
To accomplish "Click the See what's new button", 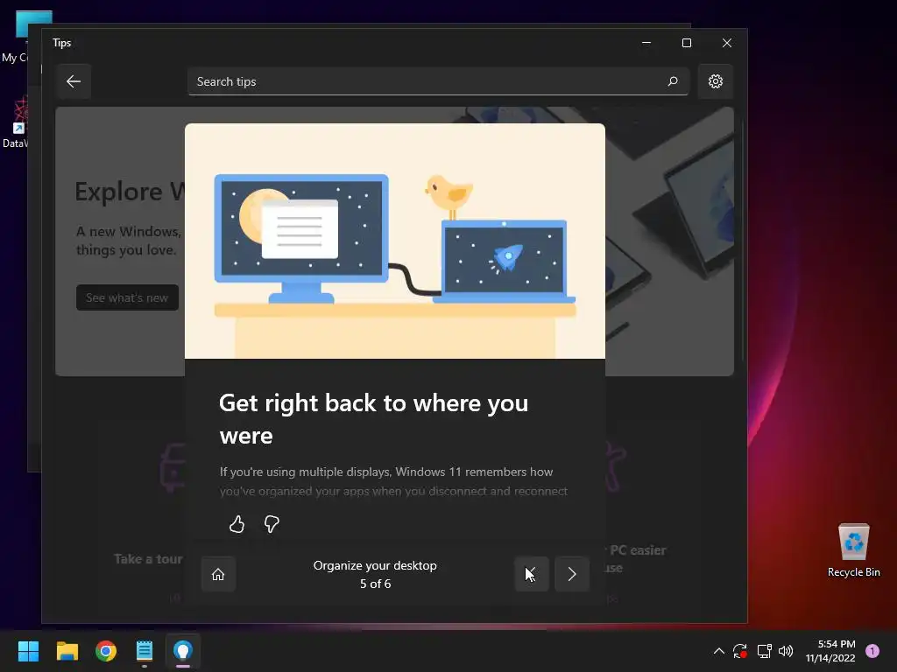I will tap(127, 297).
